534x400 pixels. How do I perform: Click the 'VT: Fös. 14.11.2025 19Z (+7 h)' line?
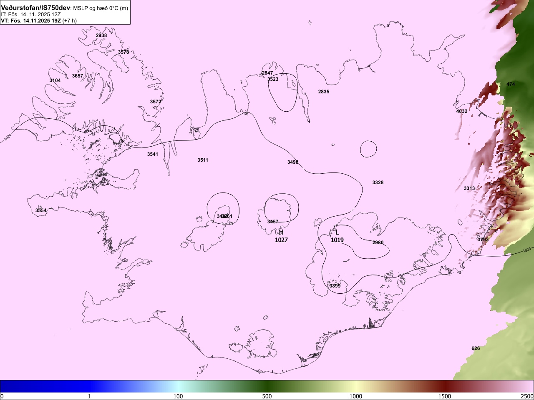pos(39,20)
